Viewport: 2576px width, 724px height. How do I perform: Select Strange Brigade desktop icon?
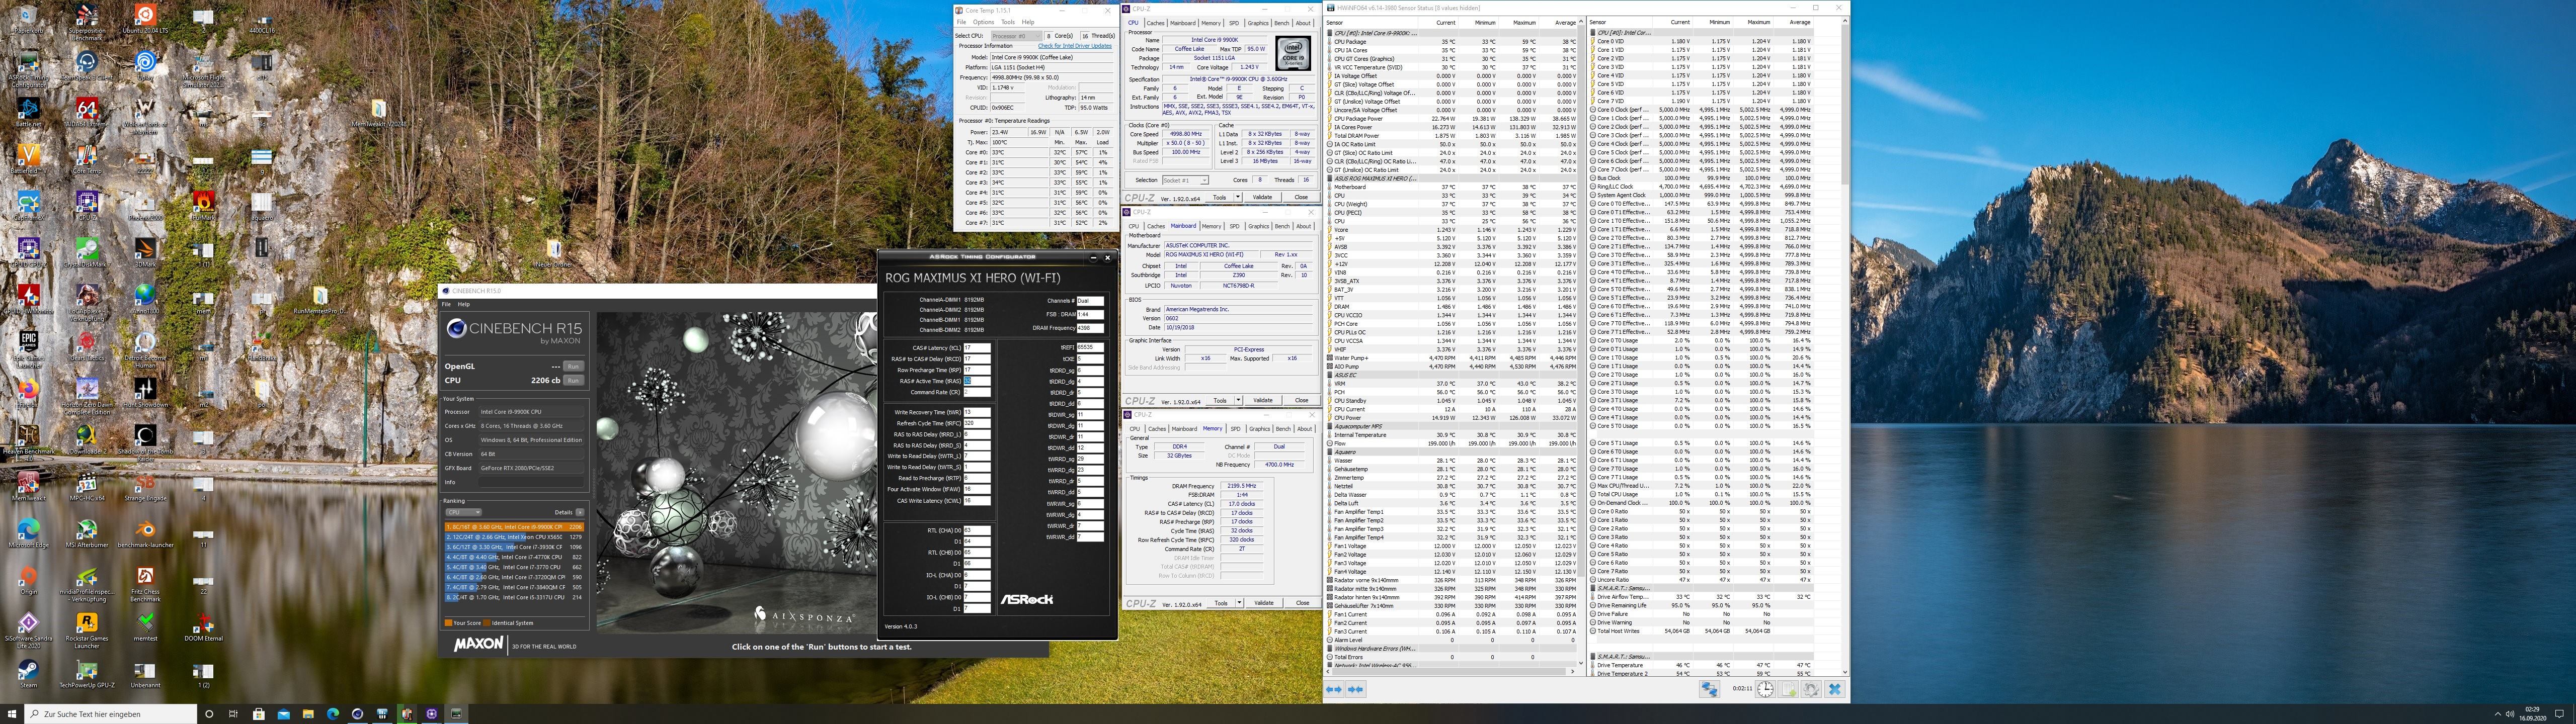pyautogui.click(x=145, y=487)
